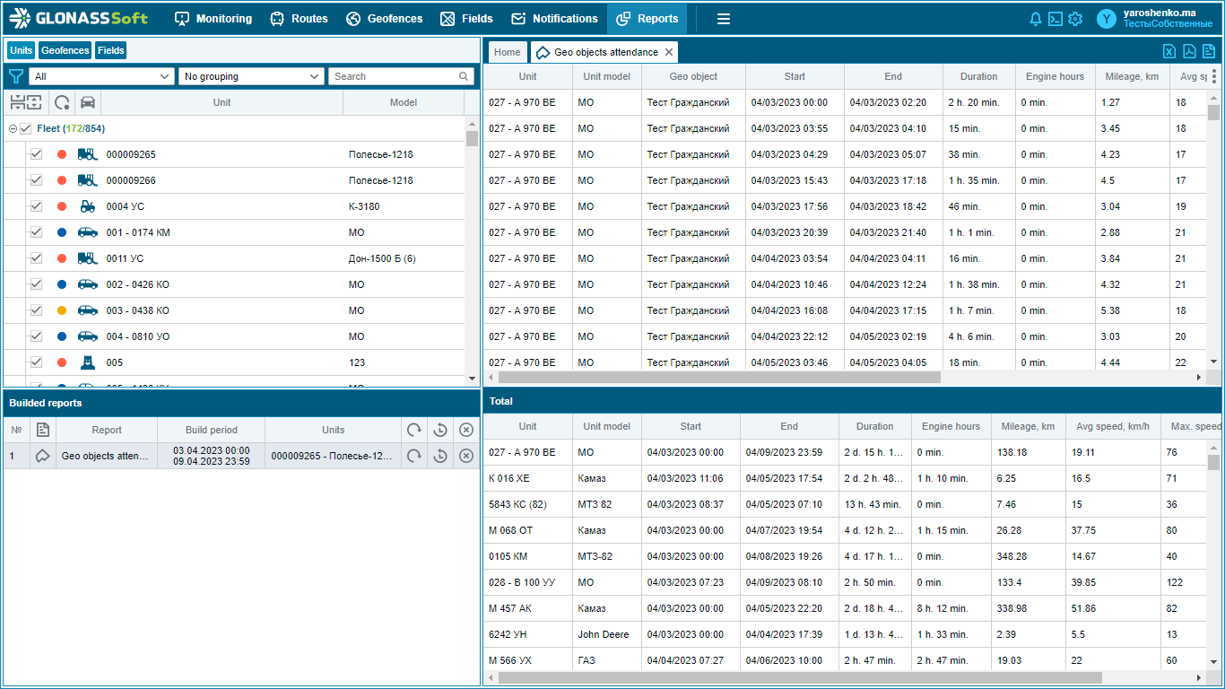1225x689 pixels.
Task: Toggle checkbox for unit 003 - 0438 КО
Action: (37, 310)
